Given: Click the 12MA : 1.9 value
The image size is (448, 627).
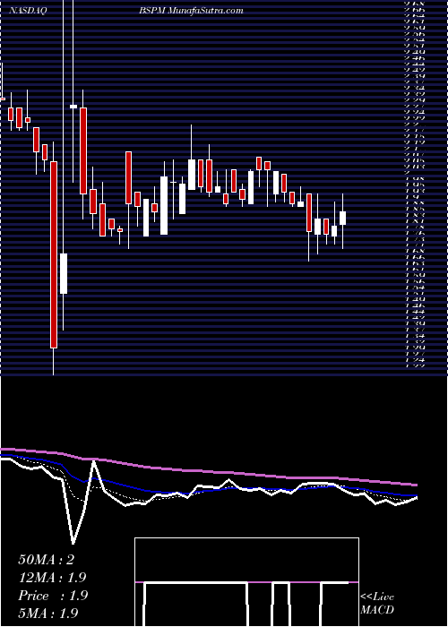Looking at the screenshot, I should point(52,578).
